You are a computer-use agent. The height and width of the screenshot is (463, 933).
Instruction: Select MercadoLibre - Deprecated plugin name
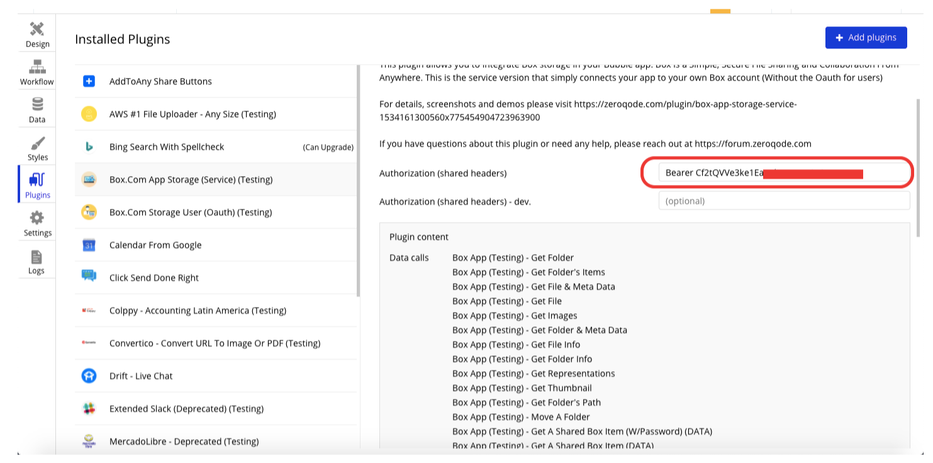point(184,441)
